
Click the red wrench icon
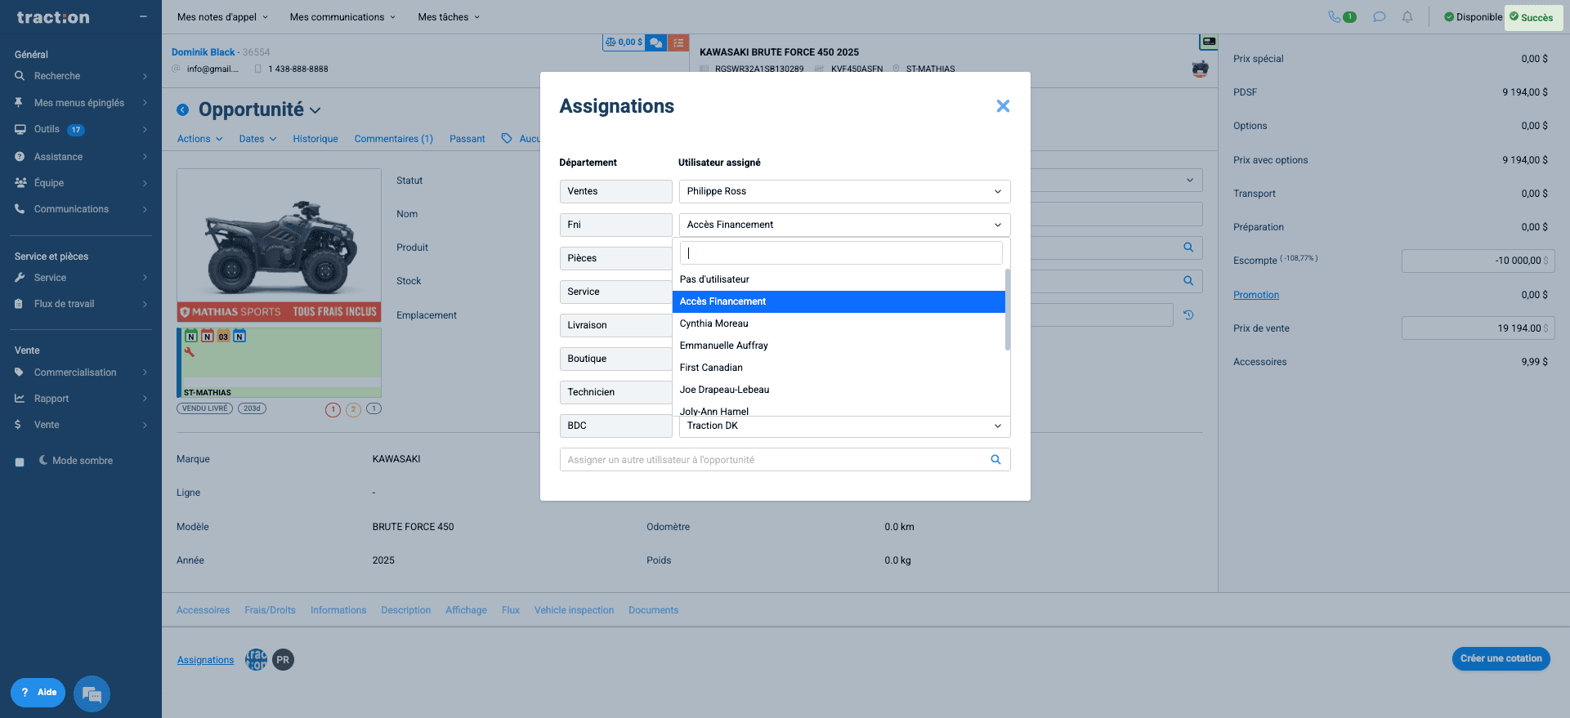click(190, 352)
